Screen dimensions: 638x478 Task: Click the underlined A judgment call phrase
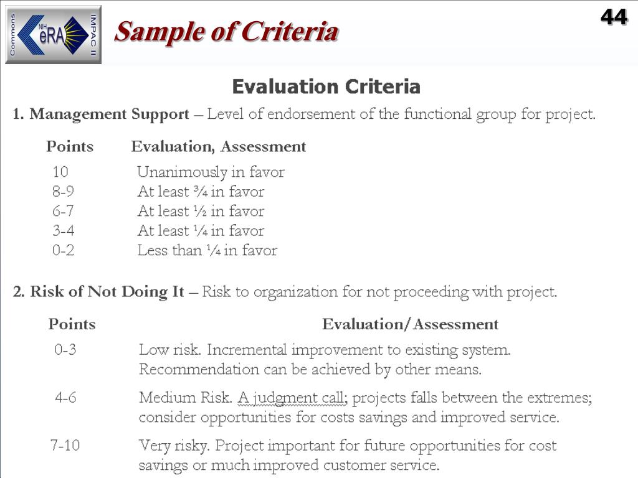[292, 398]
